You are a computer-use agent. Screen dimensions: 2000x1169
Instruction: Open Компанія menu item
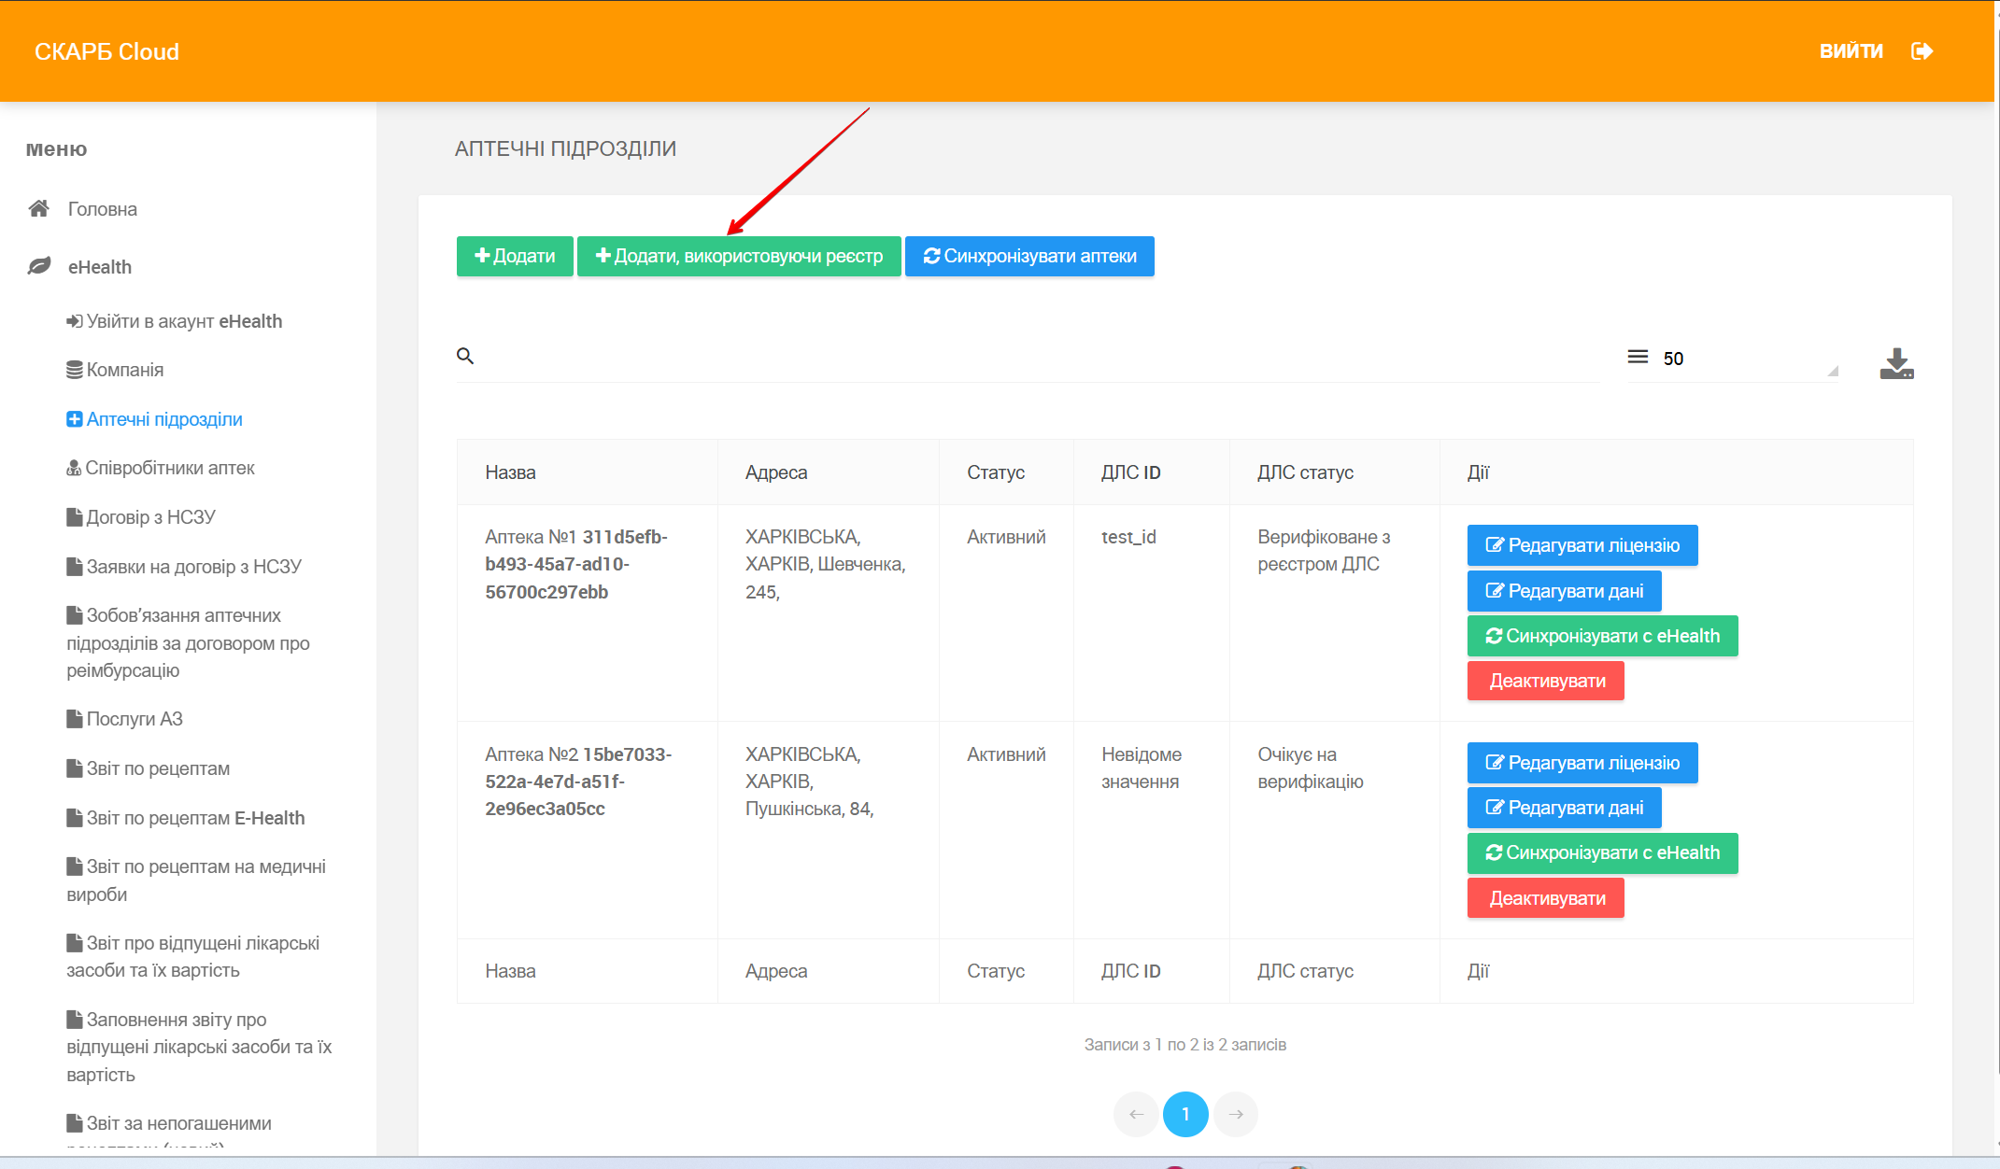pos(124,370)
